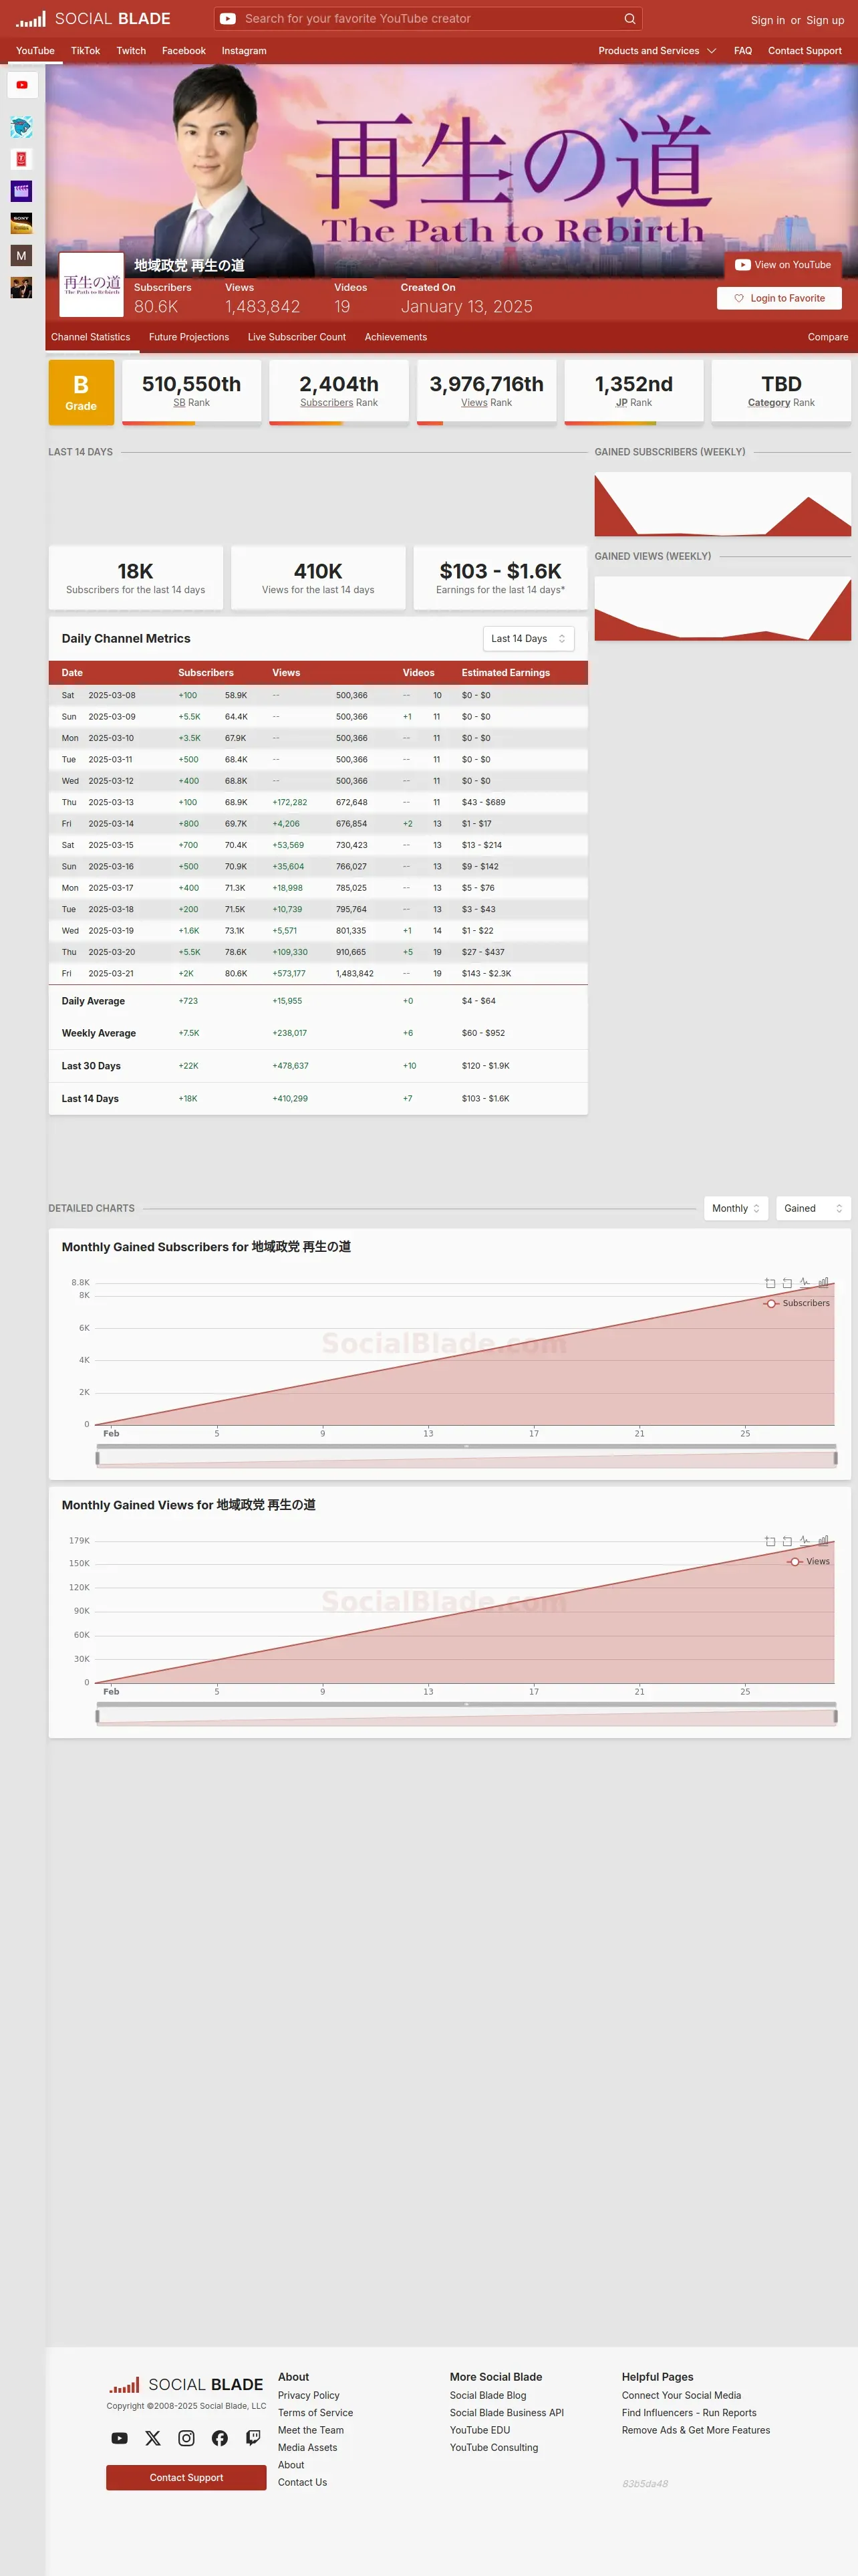Image resolution: width=858 pixels, height=2576 pixels.
Task: Switch to TikTok platform tab
Action: pyautogui.click(x=85, y=51)
